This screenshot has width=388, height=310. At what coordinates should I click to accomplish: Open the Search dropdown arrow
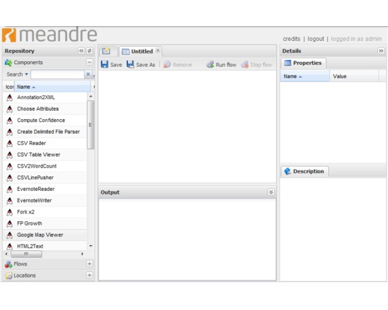click(x=27, y=74)
